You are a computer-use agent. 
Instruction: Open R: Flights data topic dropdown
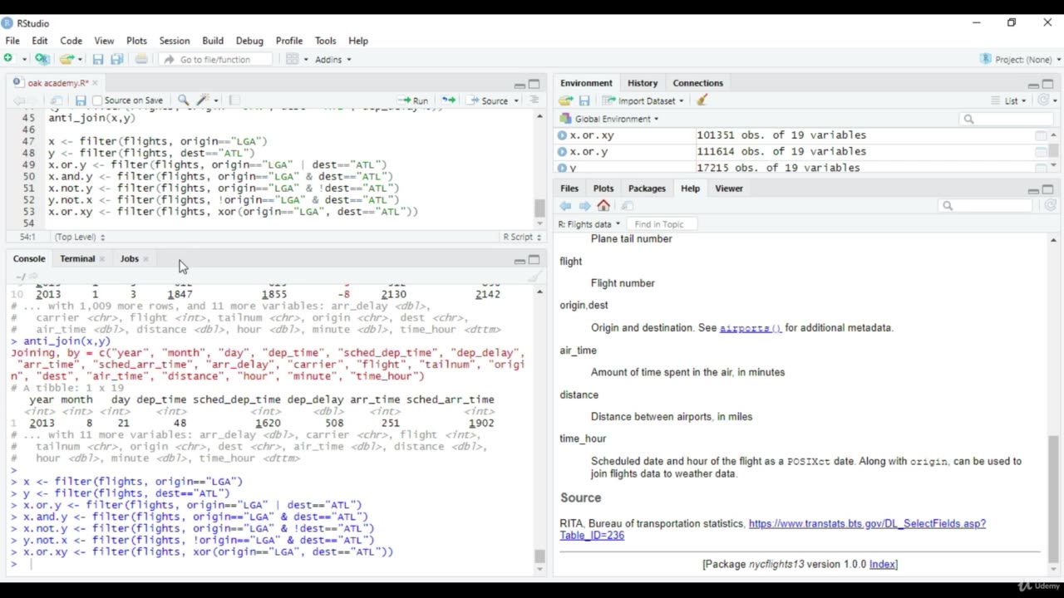point(589,224)
